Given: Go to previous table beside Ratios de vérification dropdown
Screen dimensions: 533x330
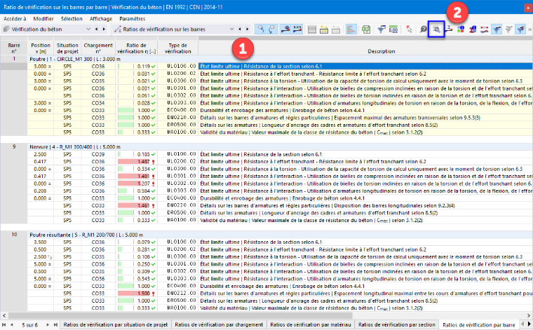Looking at the screenshot, I should pyautogui.click(x=240, y=29).
